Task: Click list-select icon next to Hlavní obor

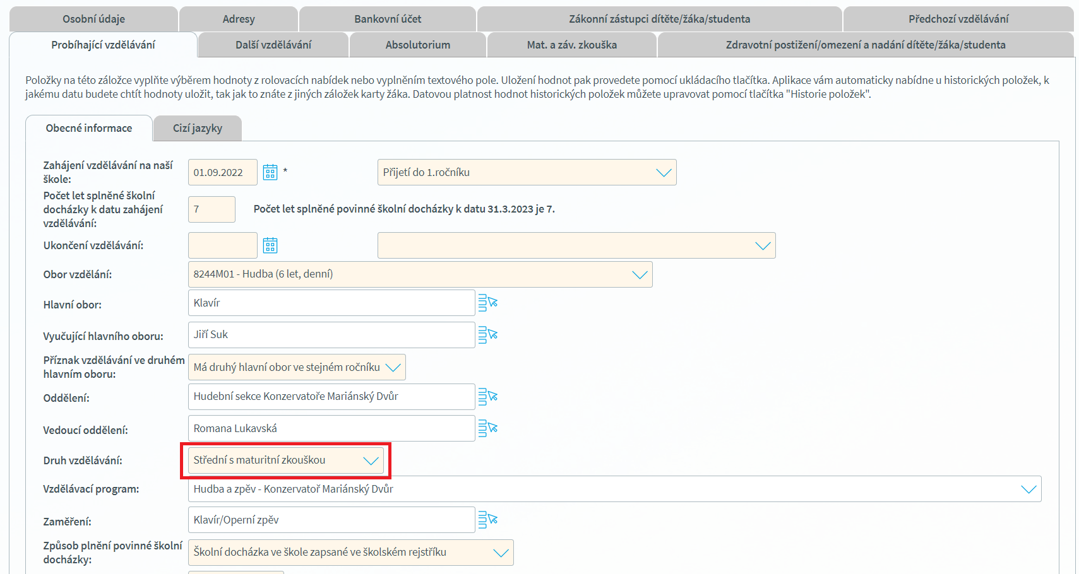Action: click(x=488, y=303)
